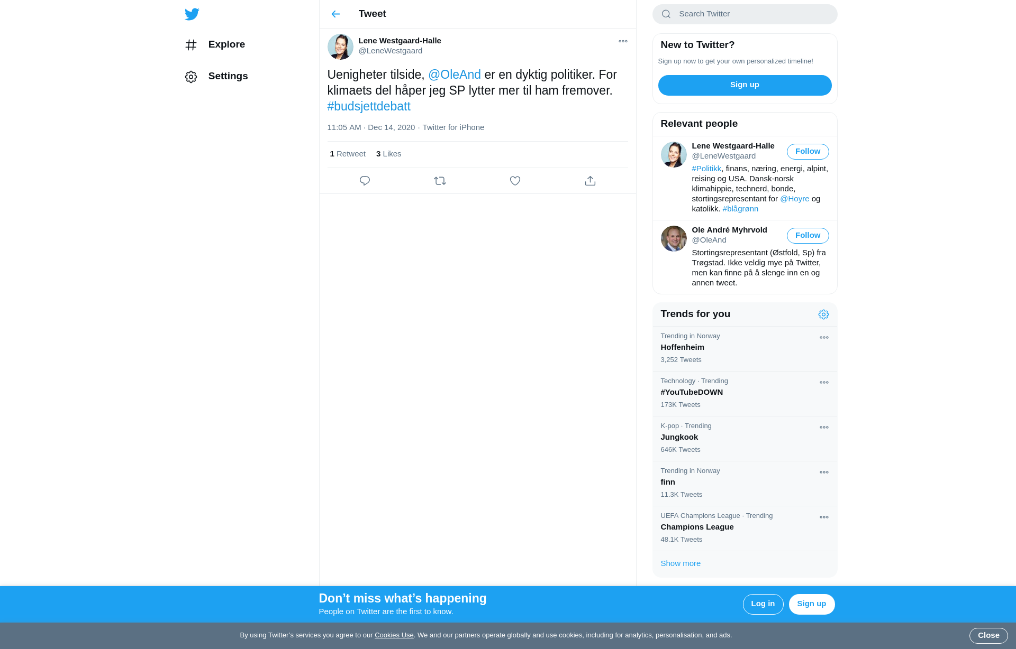Open tweet options three-dot menu

pos(623,41)
